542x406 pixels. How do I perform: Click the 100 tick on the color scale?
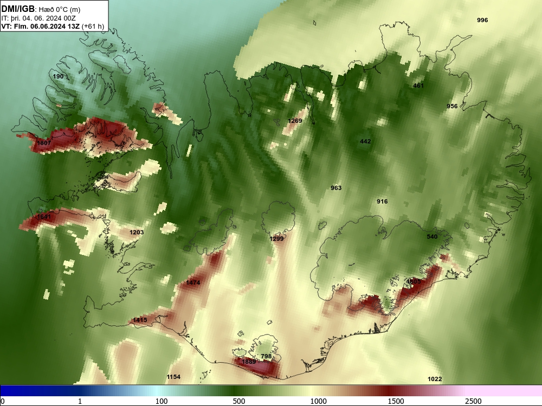tap(162, 401)
